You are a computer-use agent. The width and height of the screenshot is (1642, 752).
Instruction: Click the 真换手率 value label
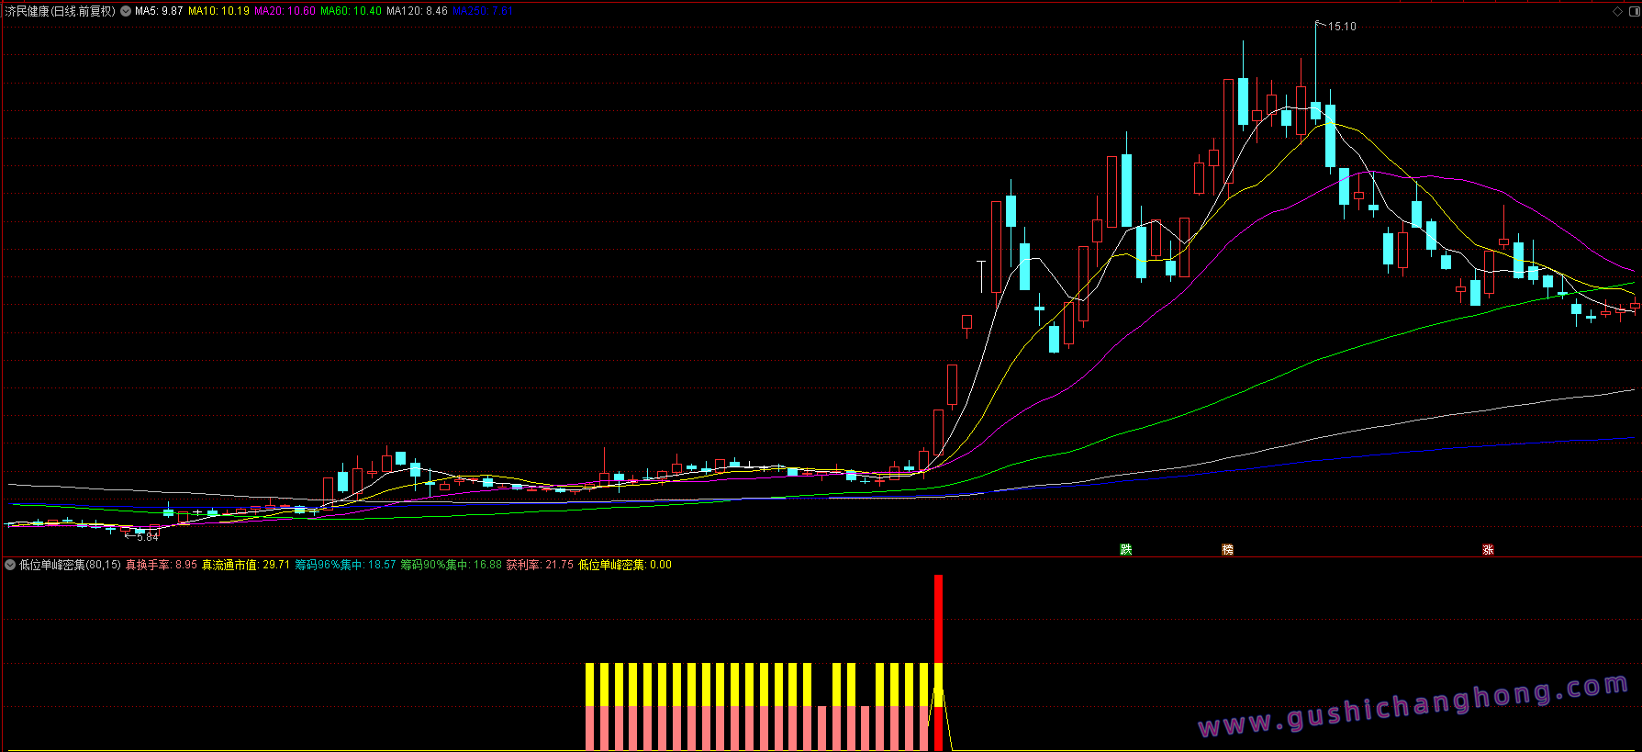[x=162, y=565]
